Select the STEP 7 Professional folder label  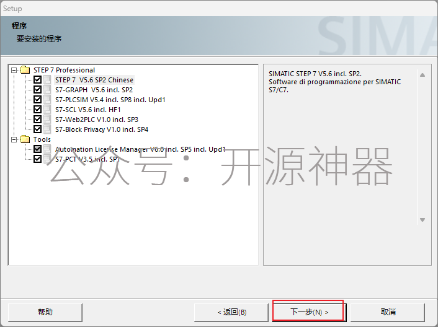coord(64,70)
